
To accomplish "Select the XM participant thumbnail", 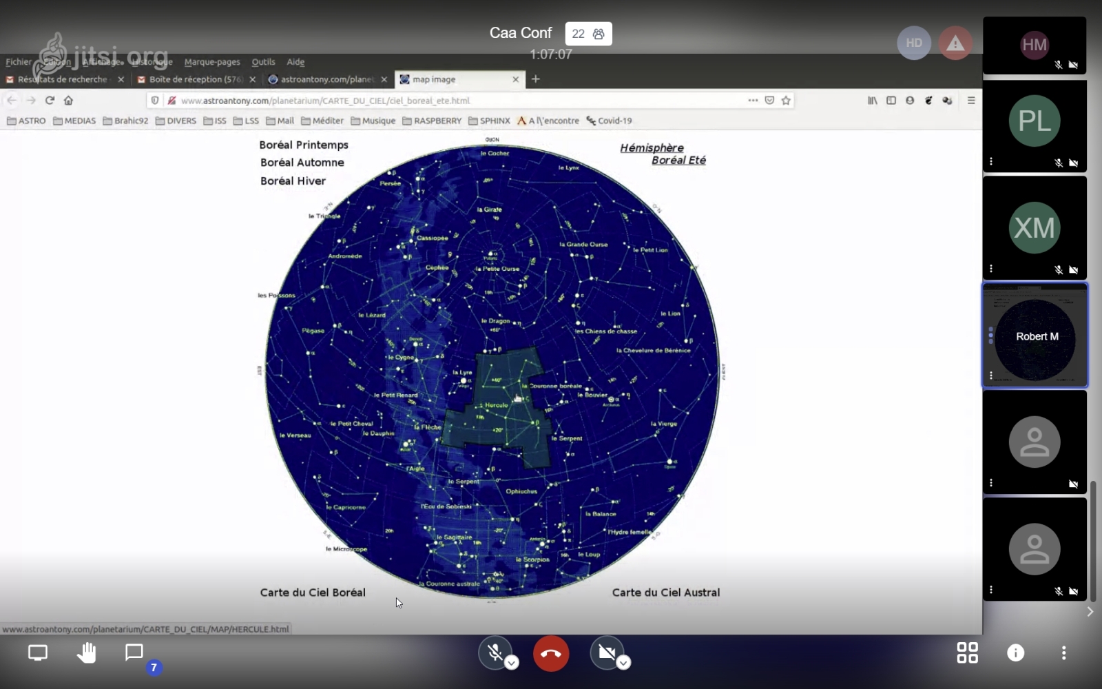I will [x=1035, y=227].
